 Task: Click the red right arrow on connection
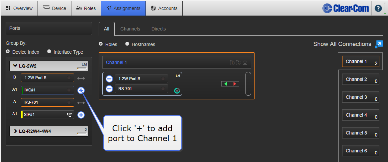point(235,84)
